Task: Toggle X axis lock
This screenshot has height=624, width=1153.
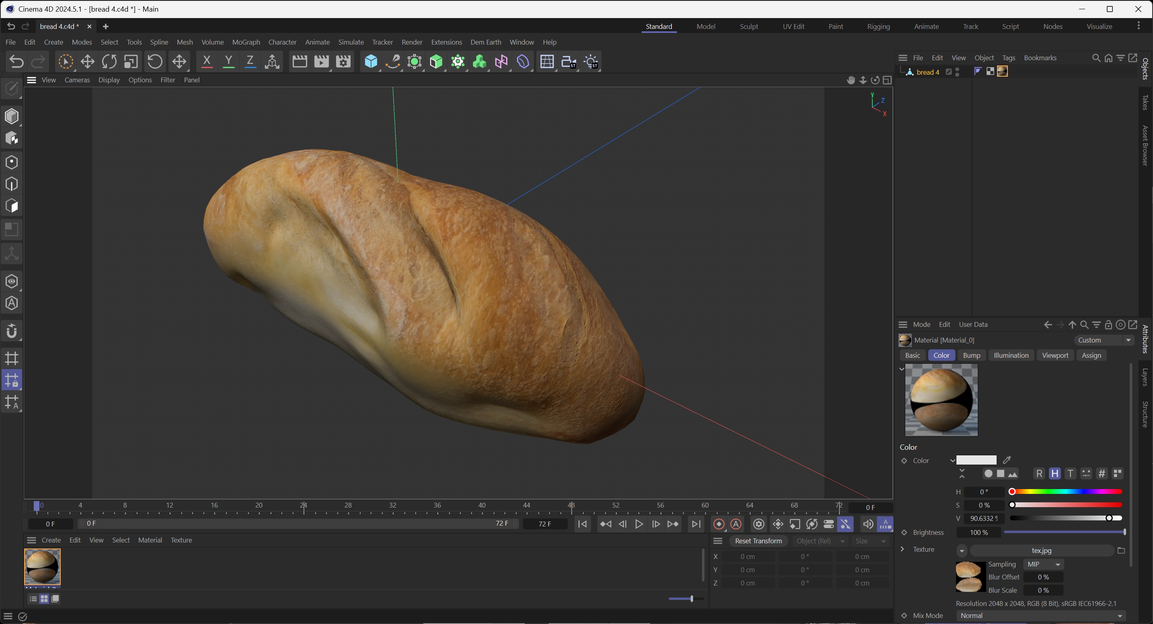Action: tap(206, 62)
